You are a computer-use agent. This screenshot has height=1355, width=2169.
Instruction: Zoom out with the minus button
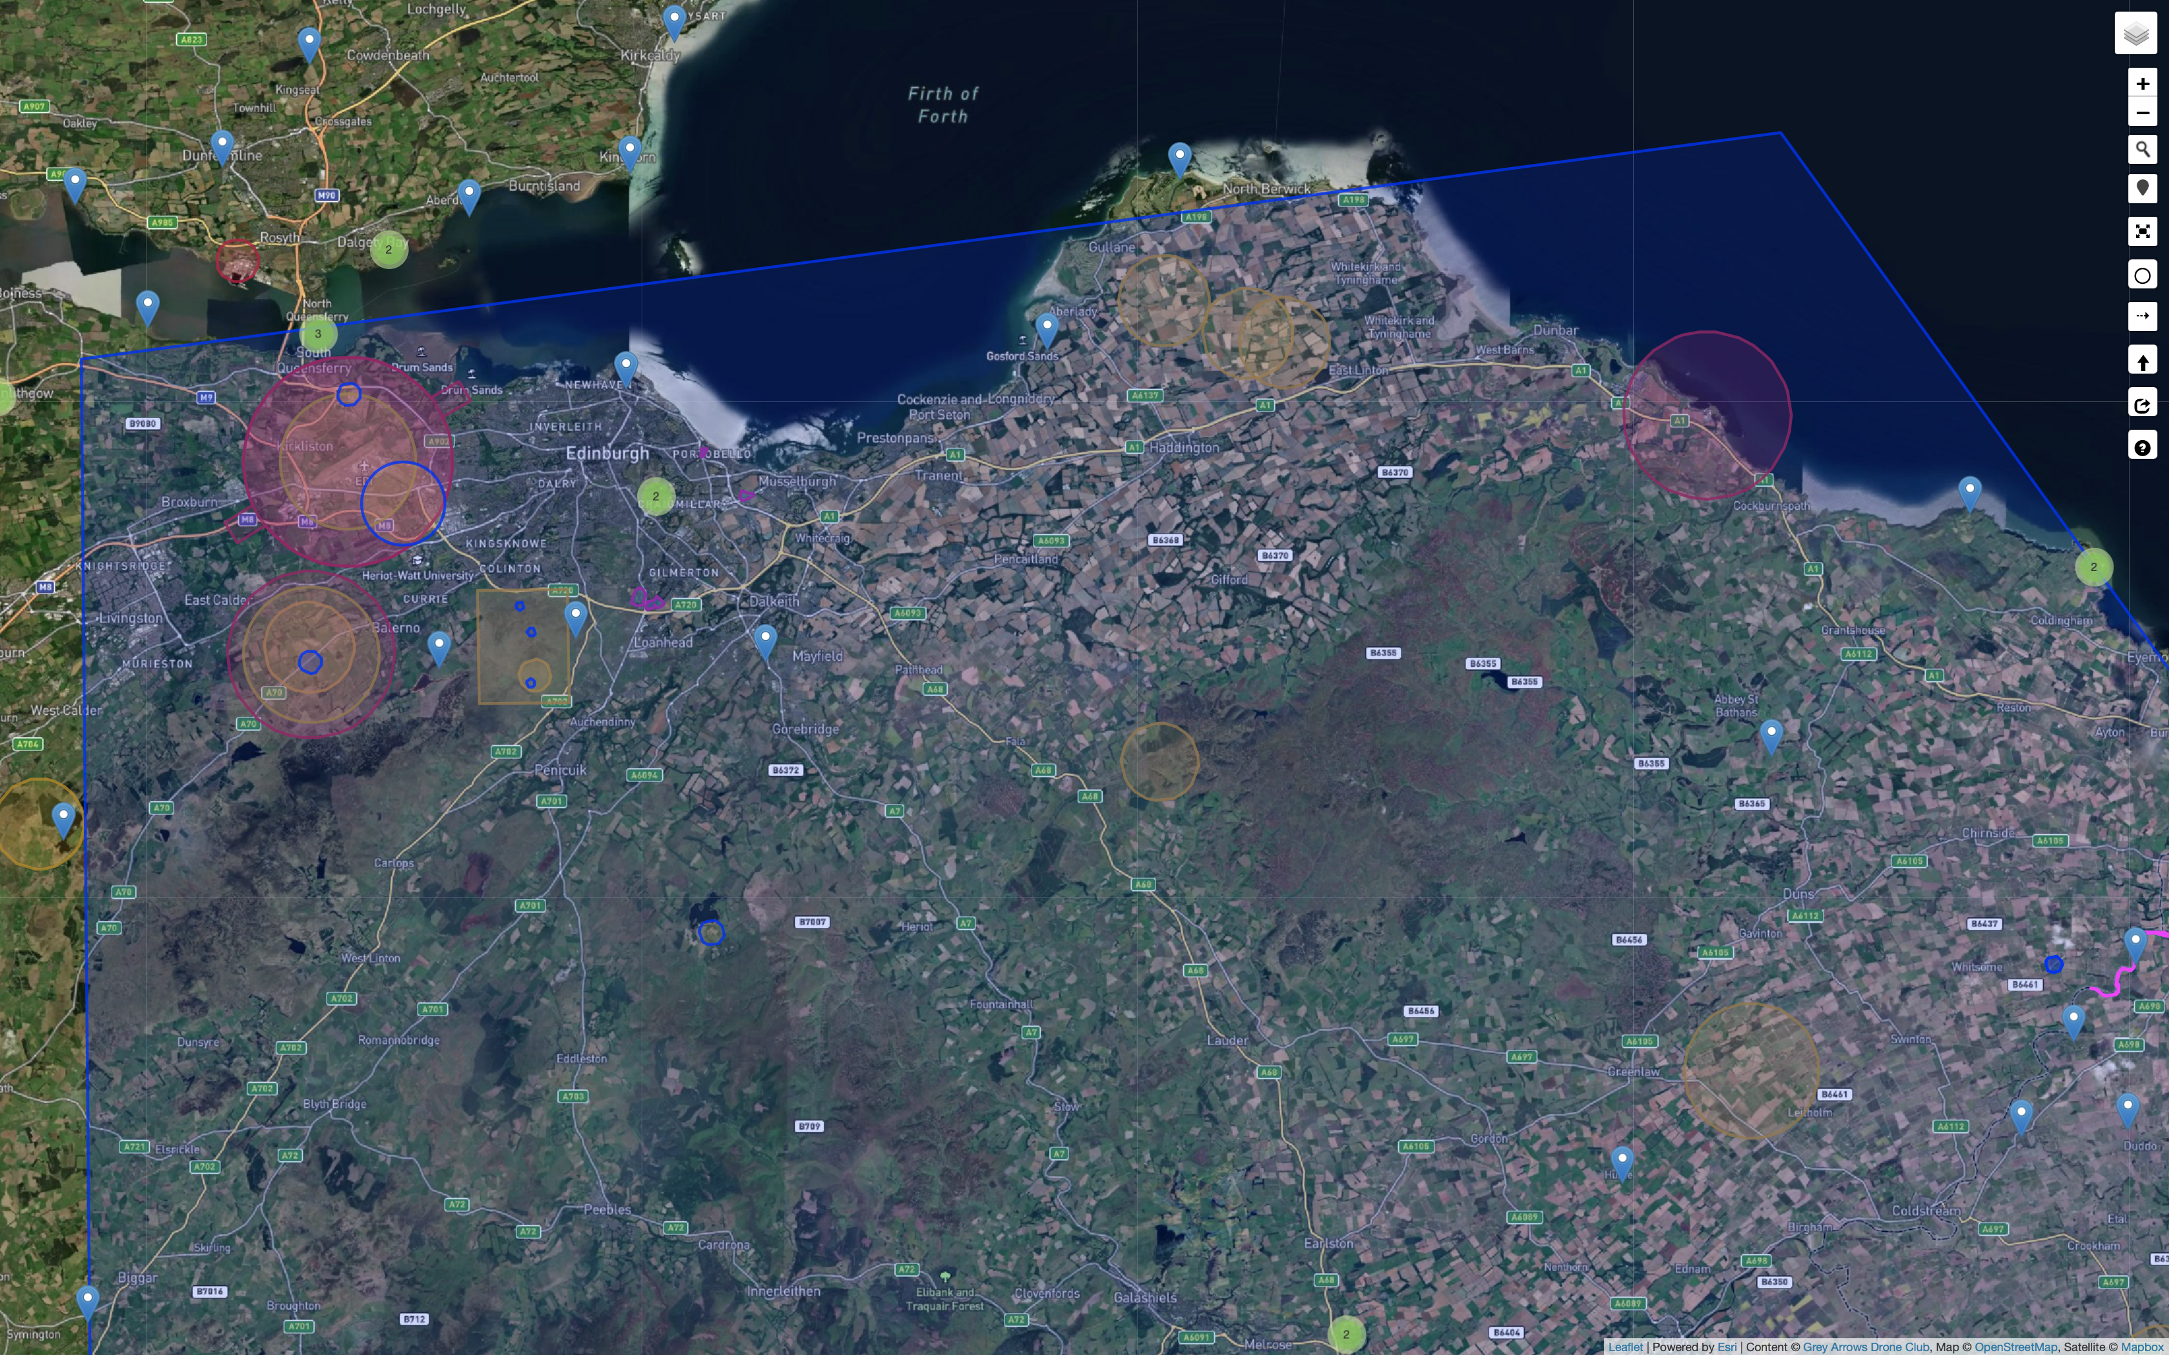coord(2142,113)
